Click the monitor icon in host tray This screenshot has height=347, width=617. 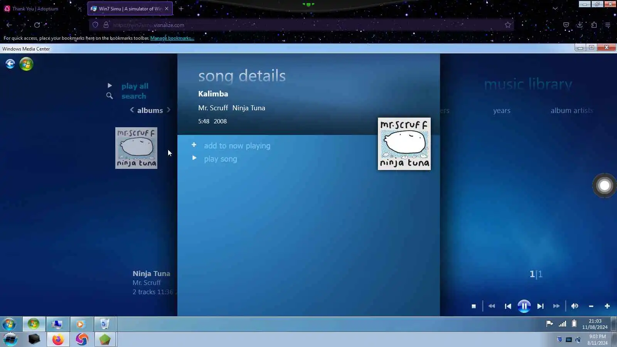point(569,340)
